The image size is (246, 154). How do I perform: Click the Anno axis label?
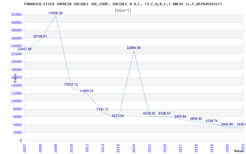239,151
